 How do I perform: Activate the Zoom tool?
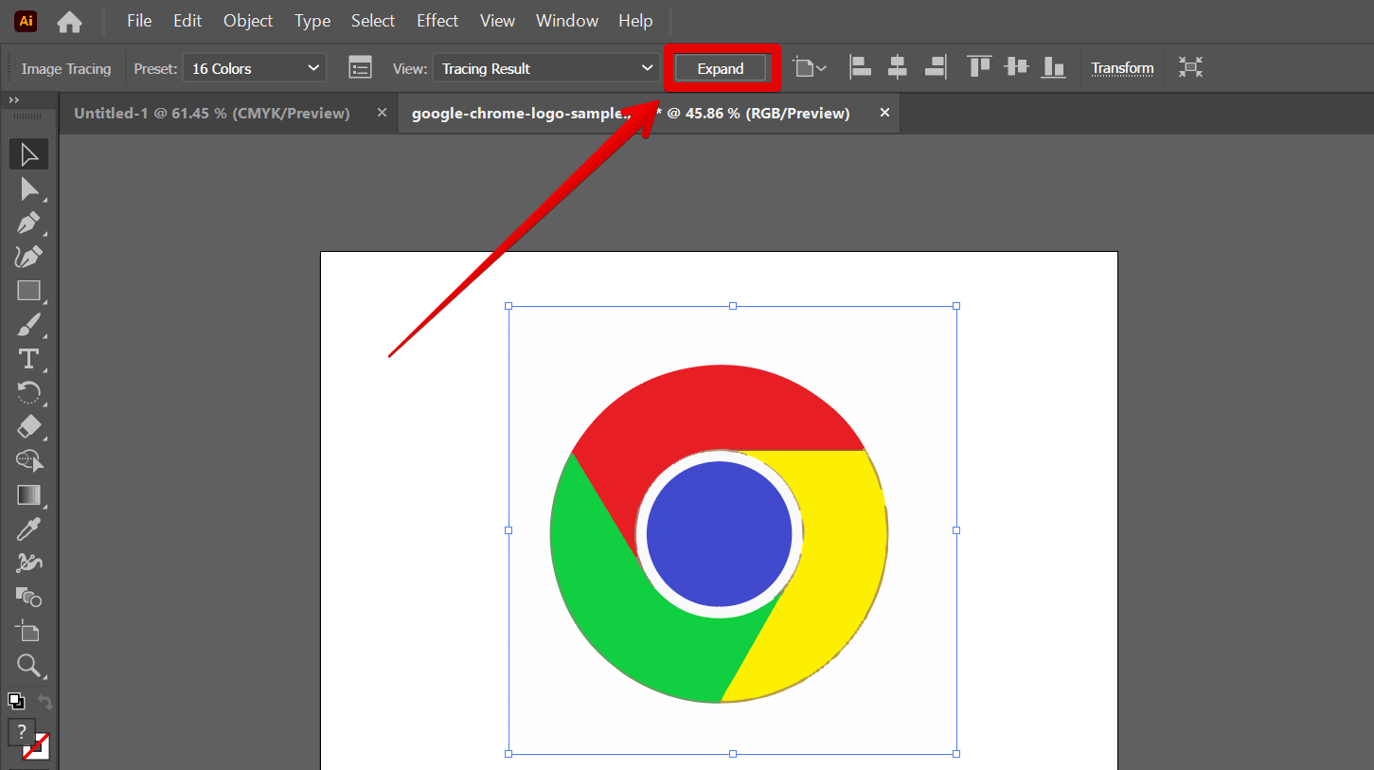pos(28,665)
